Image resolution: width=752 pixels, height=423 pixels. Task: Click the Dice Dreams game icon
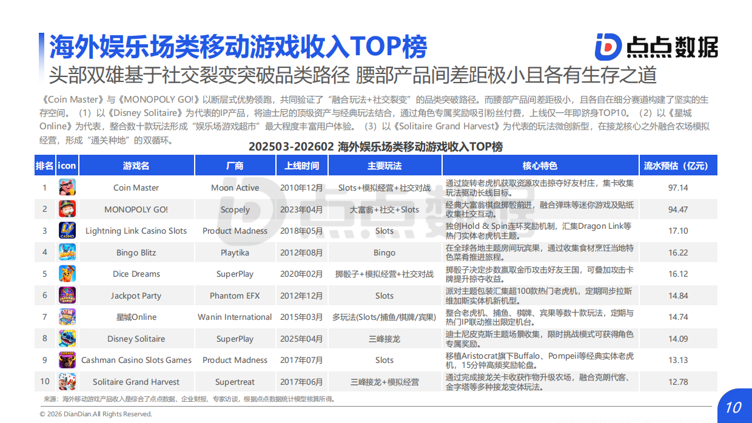point(67,274)
